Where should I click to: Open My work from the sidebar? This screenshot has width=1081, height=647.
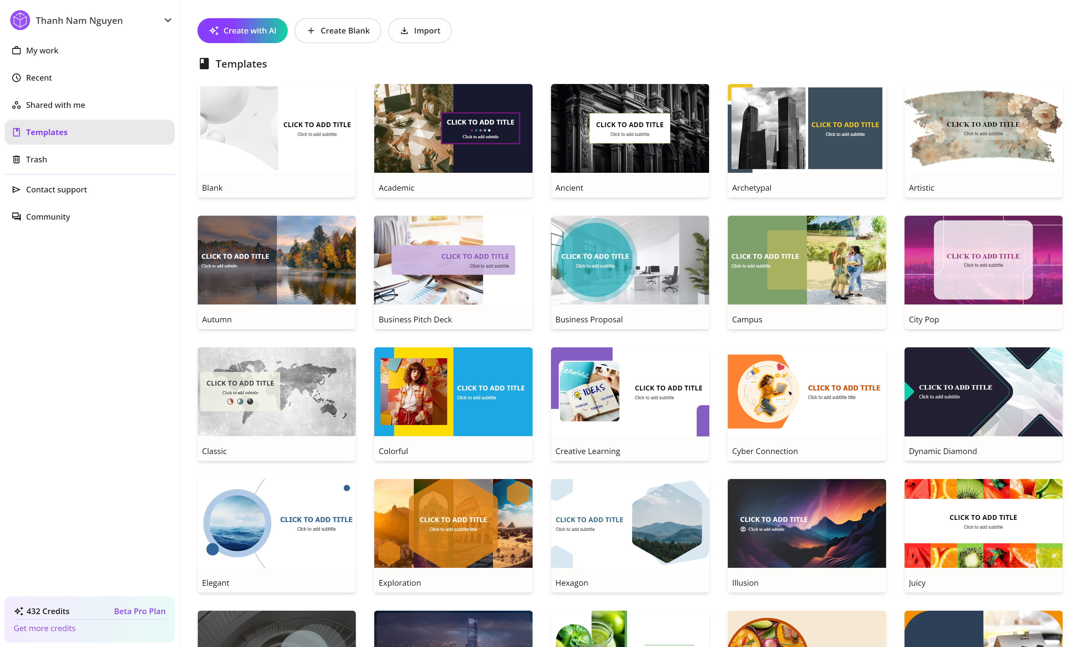tap(42, 51)
